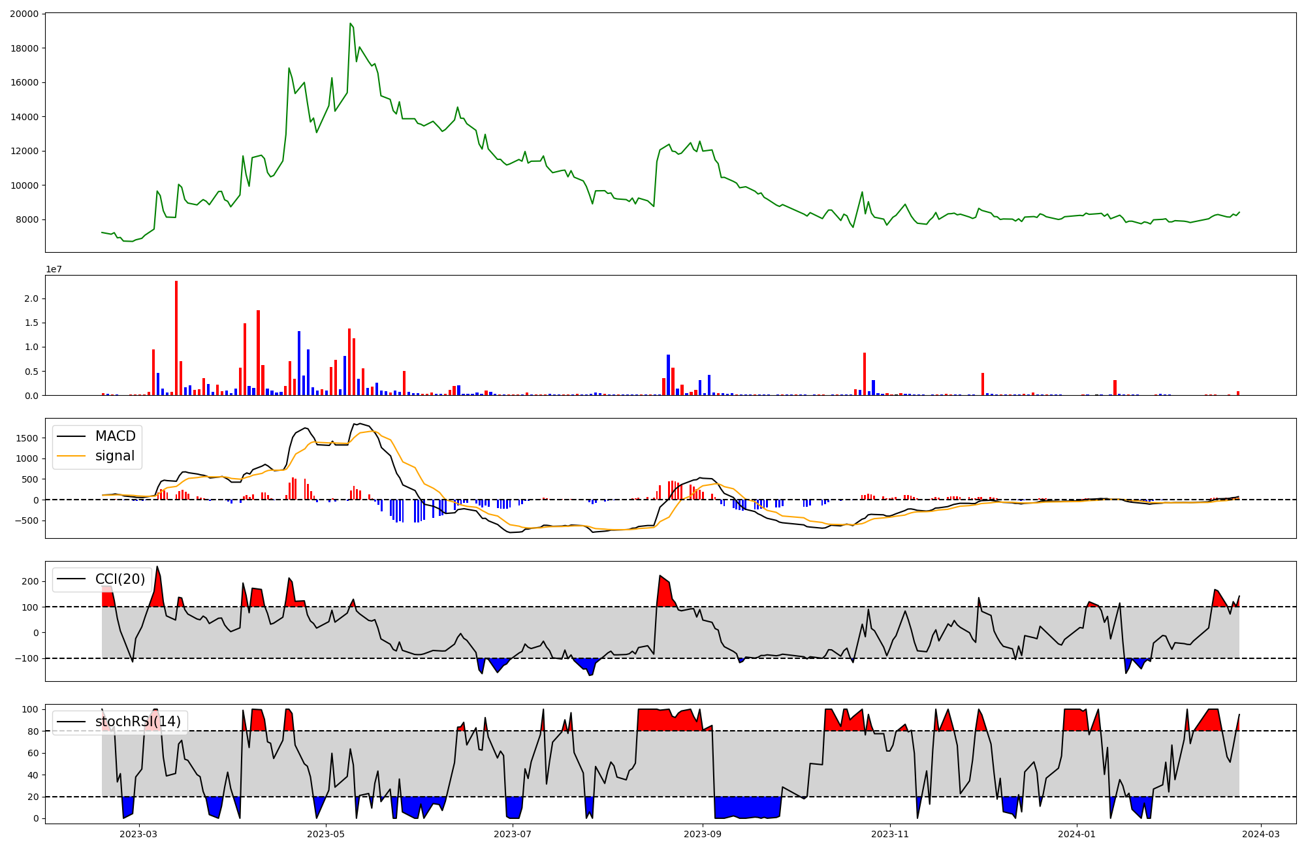The height and width of the screenshot is (849, 1306).
Task: Click the 2023-11 x-axis tick label
Action: click(890, 834)
